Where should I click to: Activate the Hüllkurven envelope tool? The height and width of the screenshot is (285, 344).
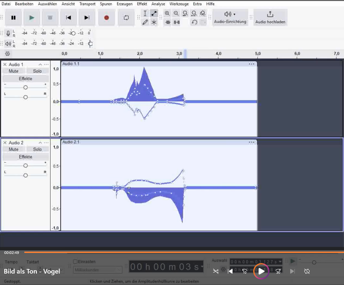tap(153, 13)
